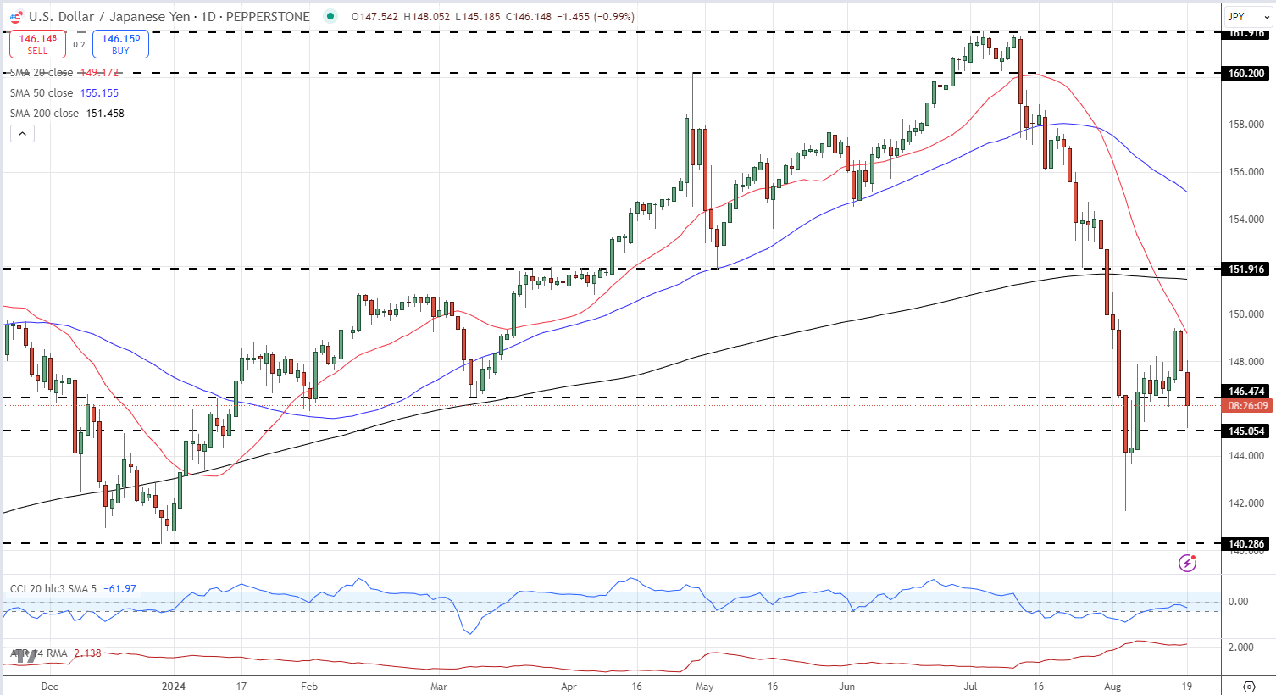Click the SELL 146.148 button
1276x695 pixels.
(x=38, y=44)
